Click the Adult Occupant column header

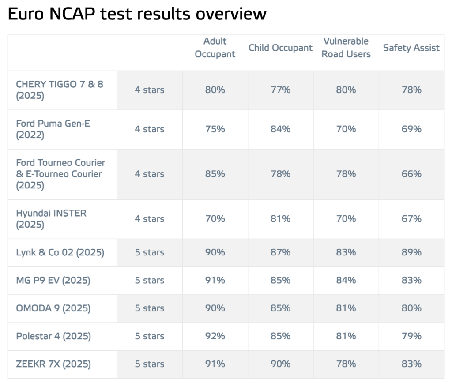[x=215, y=48]
